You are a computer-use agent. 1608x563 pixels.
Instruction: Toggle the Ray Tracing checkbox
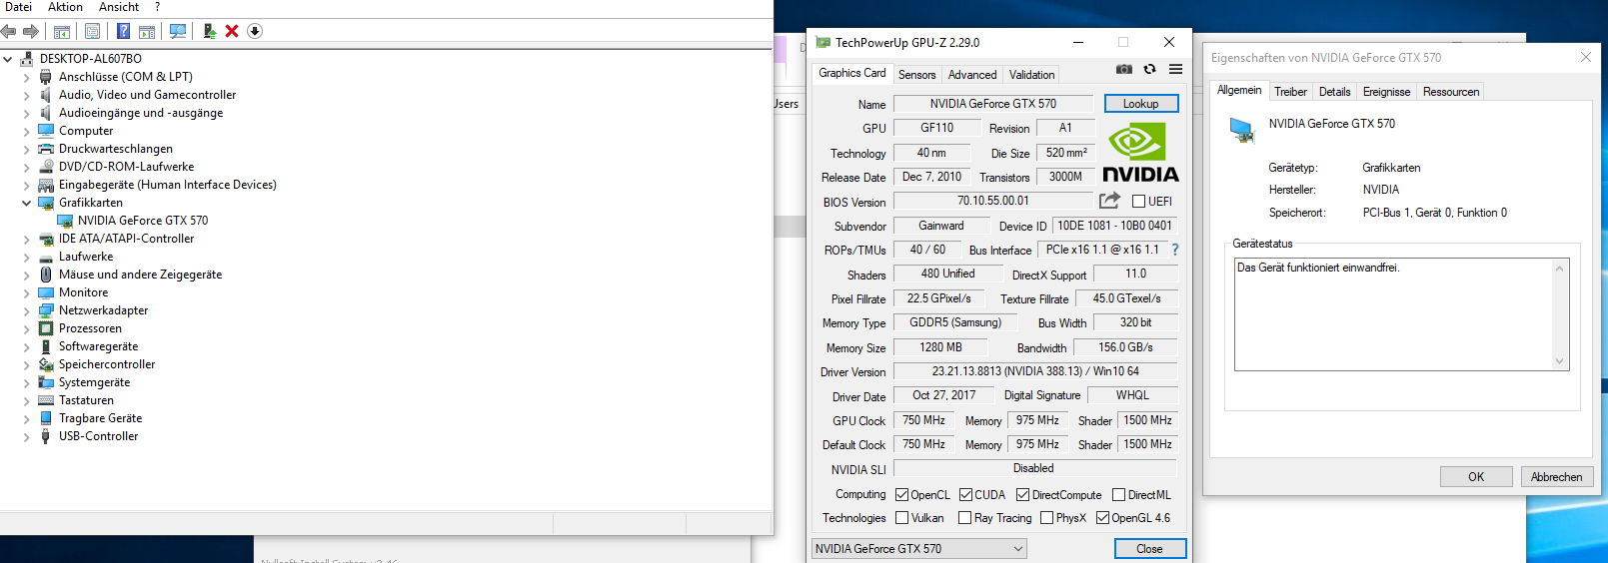[x=964, y=518]
